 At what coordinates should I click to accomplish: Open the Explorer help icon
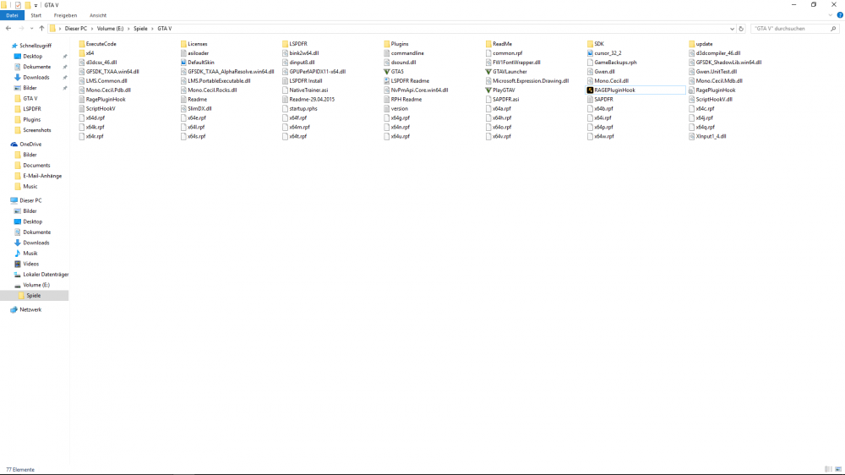840,15
